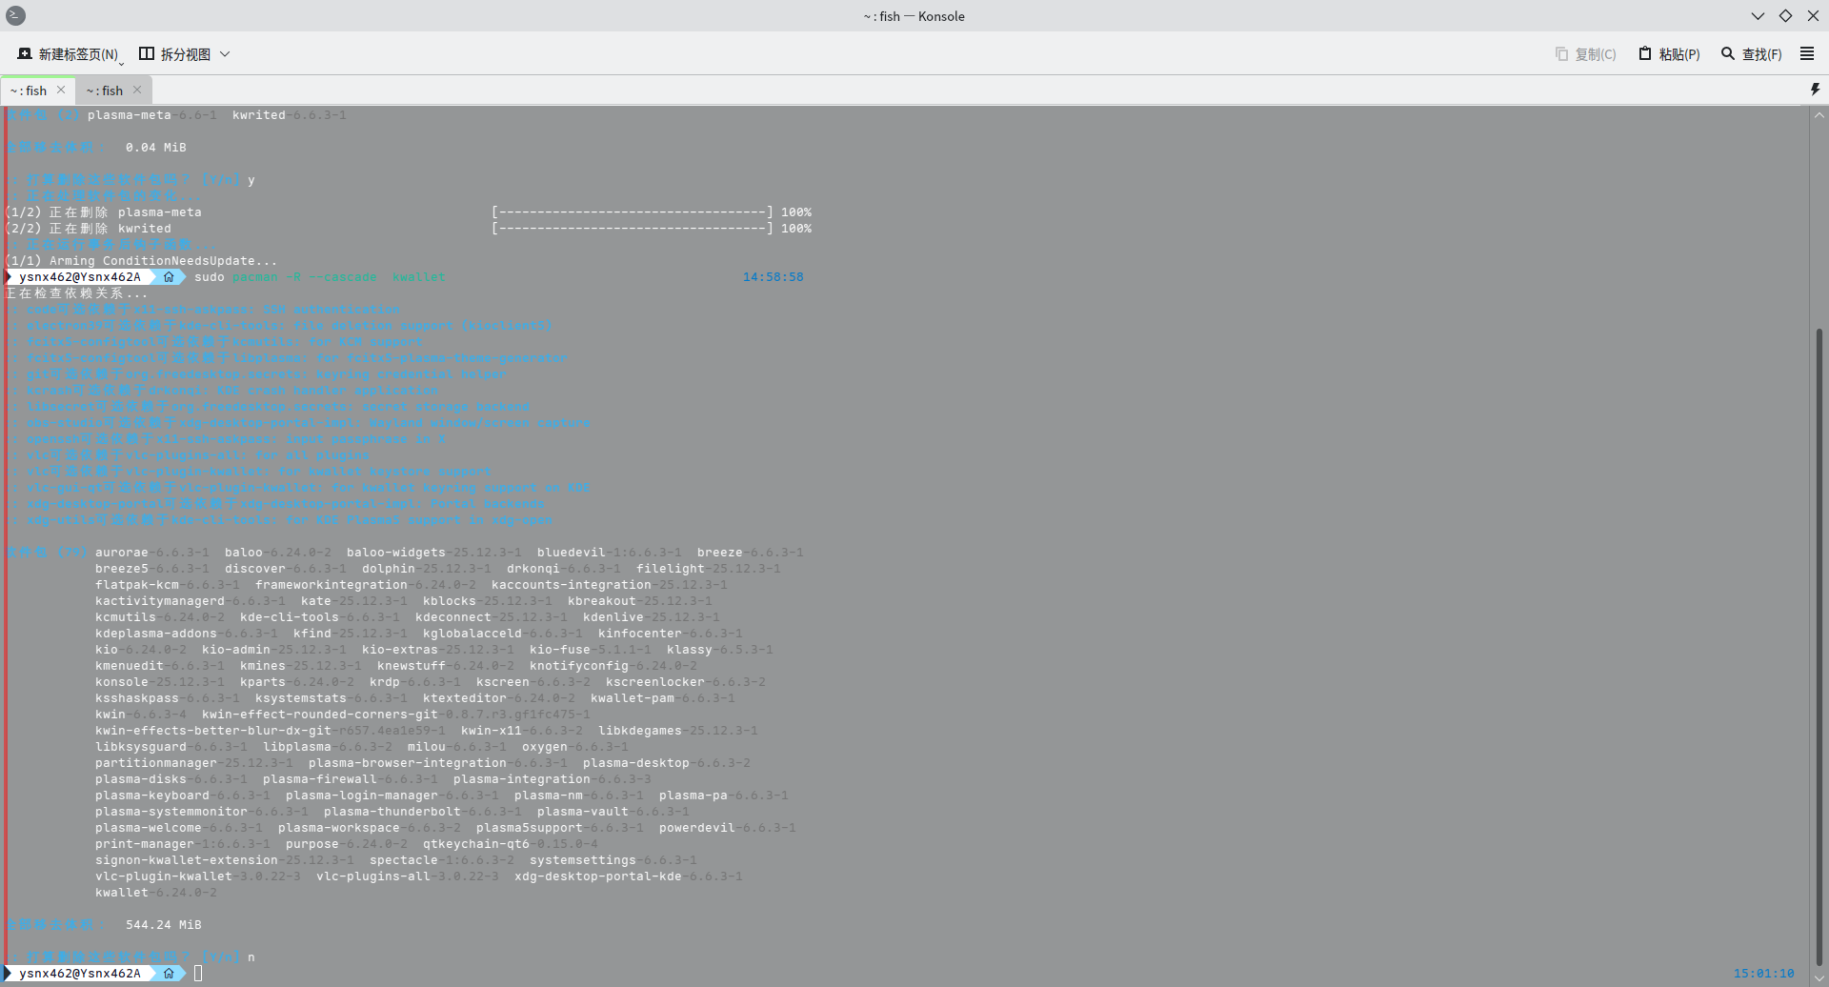This screenshot has width=1829, height=987.
Task: Close the second fish tab
Action: click(x=137, y=90)
